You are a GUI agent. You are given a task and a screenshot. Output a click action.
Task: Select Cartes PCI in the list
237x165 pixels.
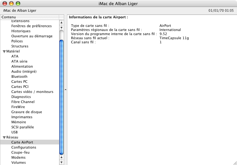[x=20, y=87]
